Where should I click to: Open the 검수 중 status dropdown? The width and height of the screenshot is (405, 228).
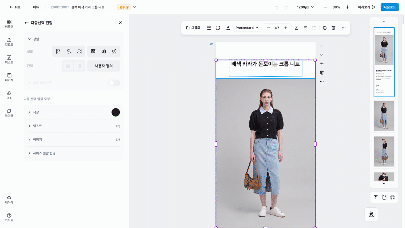click(x=127, y=7)
